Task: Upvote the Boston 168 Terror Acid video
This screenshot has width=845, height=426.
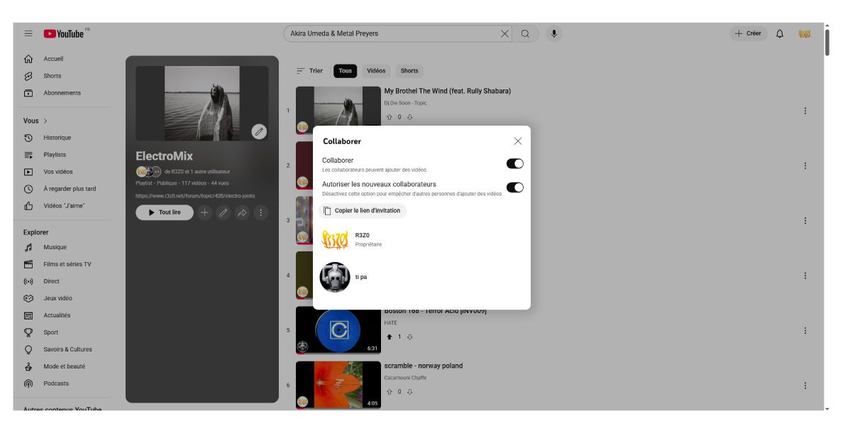Action: click(389, 337)
